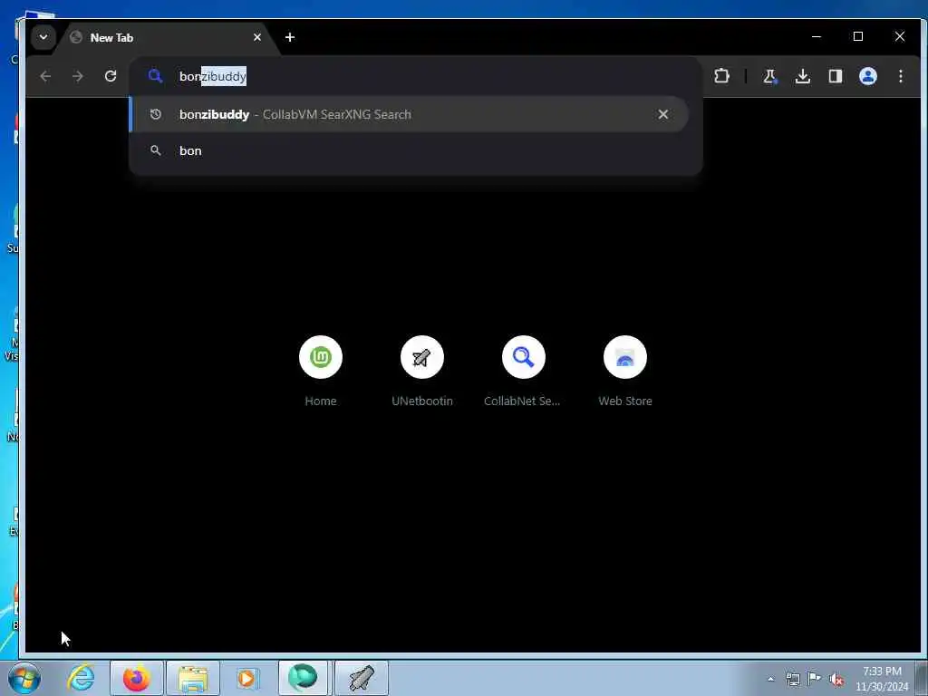Launch Firefox from taskbar
The image size is (928, 696).
[136, 678]
